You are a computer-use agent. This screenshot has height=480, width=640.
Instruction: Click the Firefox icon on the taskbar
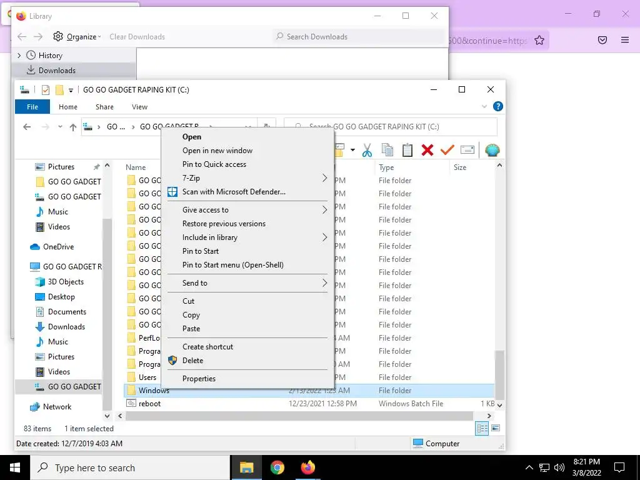pos(307,467)
